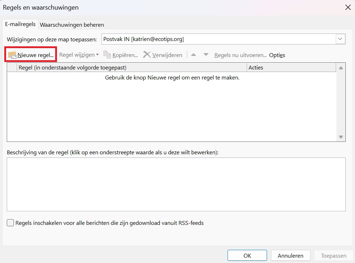
Task: Enable rules for RSS-feeds checkbox
Action: click(11, 223)
